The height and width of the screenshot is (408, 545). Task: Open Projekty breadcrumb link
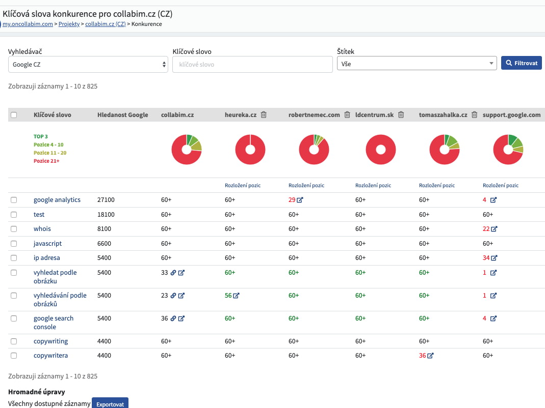click(x=69, y=24)
